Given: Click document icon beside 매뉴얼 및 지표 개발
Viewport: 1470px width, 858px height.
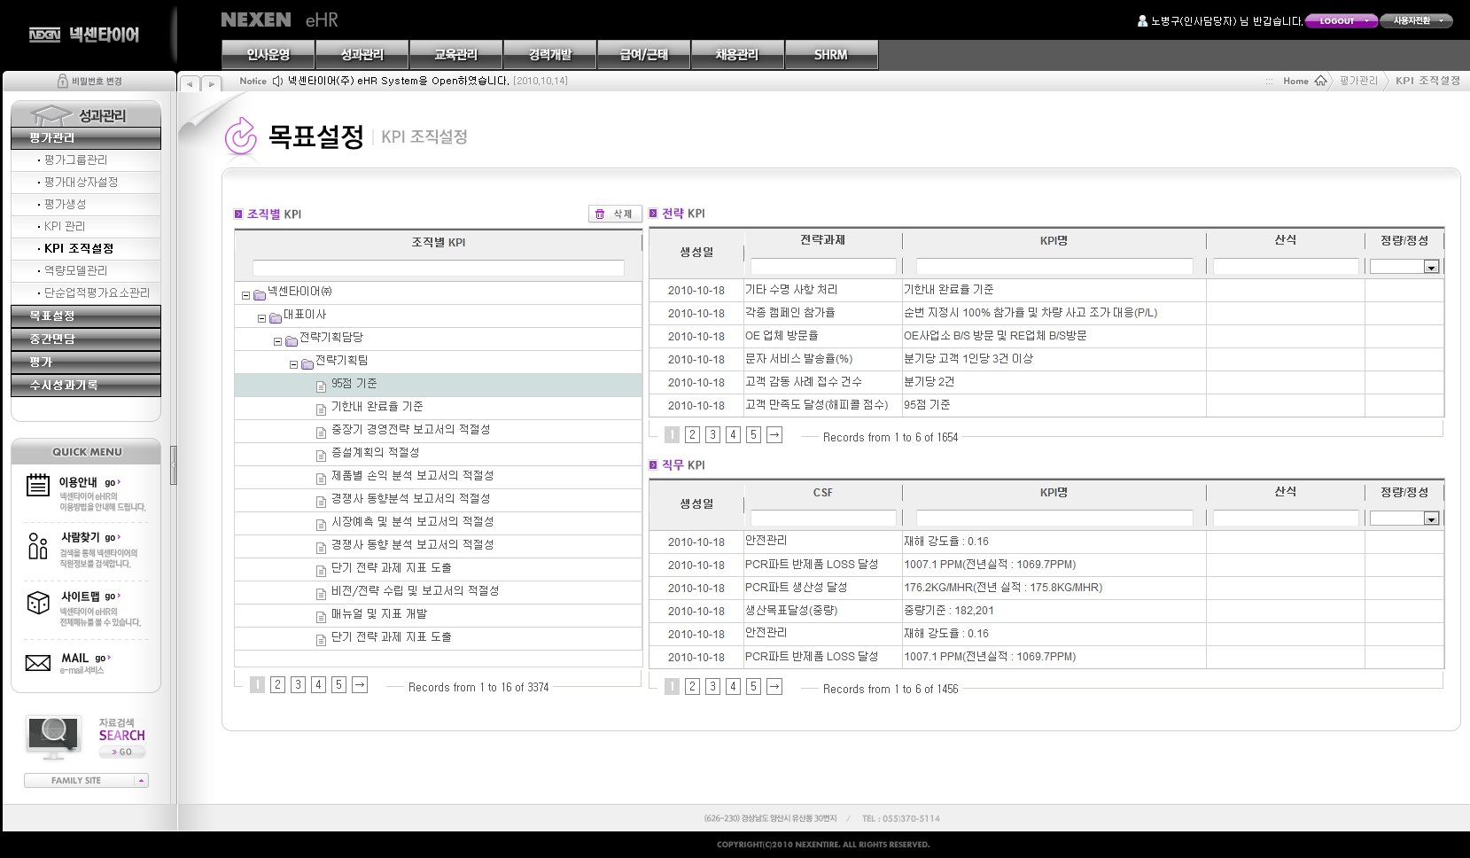Looking at the screenshot, I should (322, 617).
